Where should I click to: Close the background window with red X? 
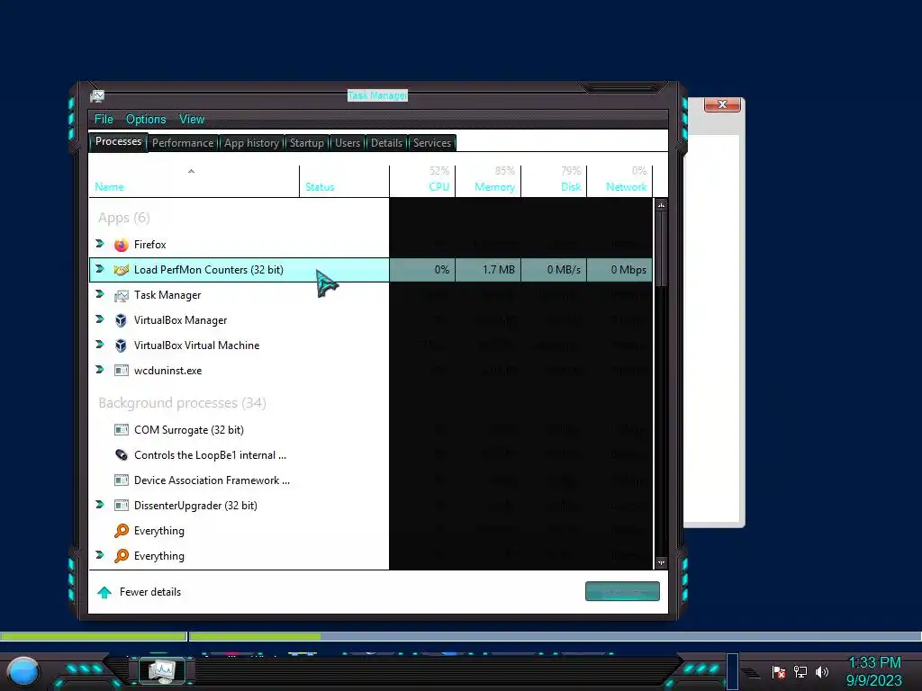(722, 104)
